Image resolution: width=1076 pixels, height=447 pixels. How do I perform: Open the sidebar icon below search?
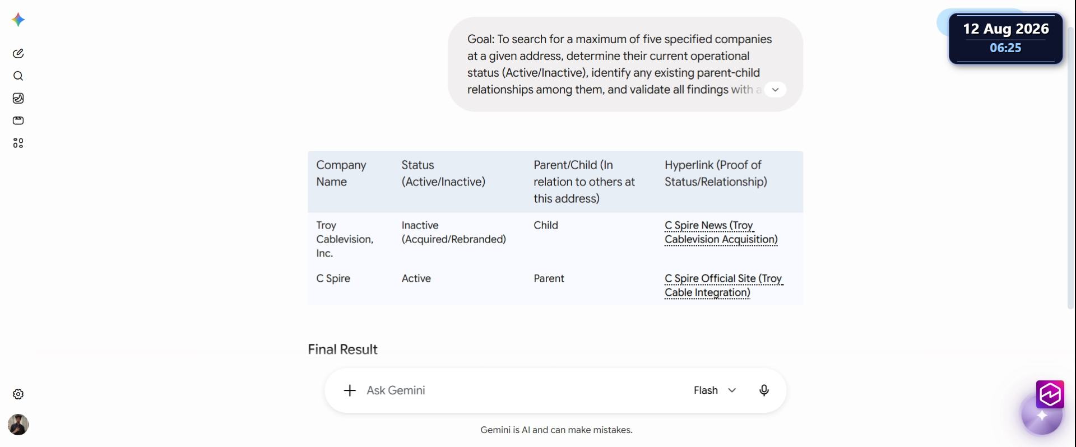click(18, 99)
